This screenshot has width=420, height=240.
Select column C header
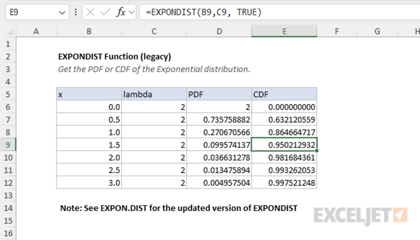(154, 32)
